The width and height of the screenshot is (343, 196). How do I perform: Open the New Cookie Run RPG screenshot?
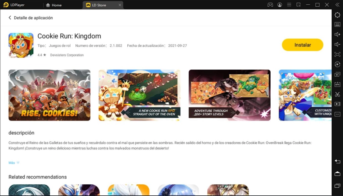[x=139, y=95]
